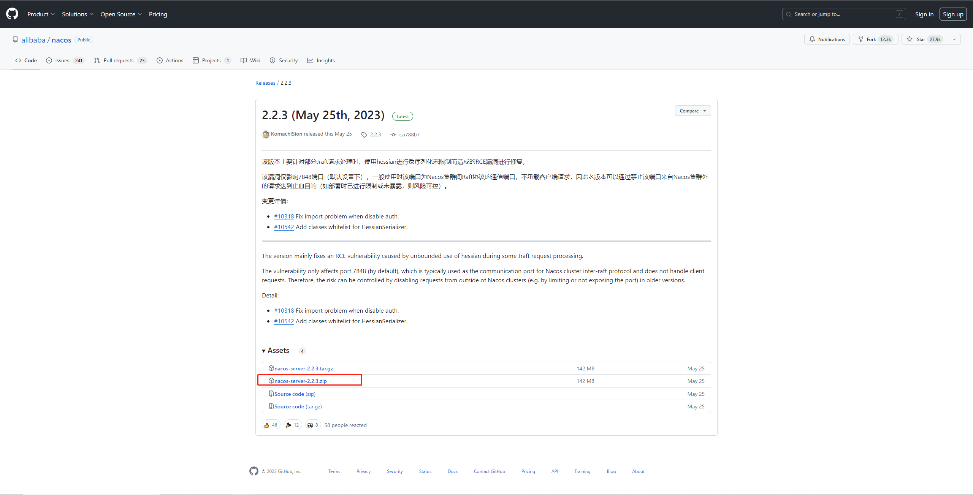Open the footer Security link
This screenshot has width=973, height=495.
pyautogui.click(x=395, y=471)
